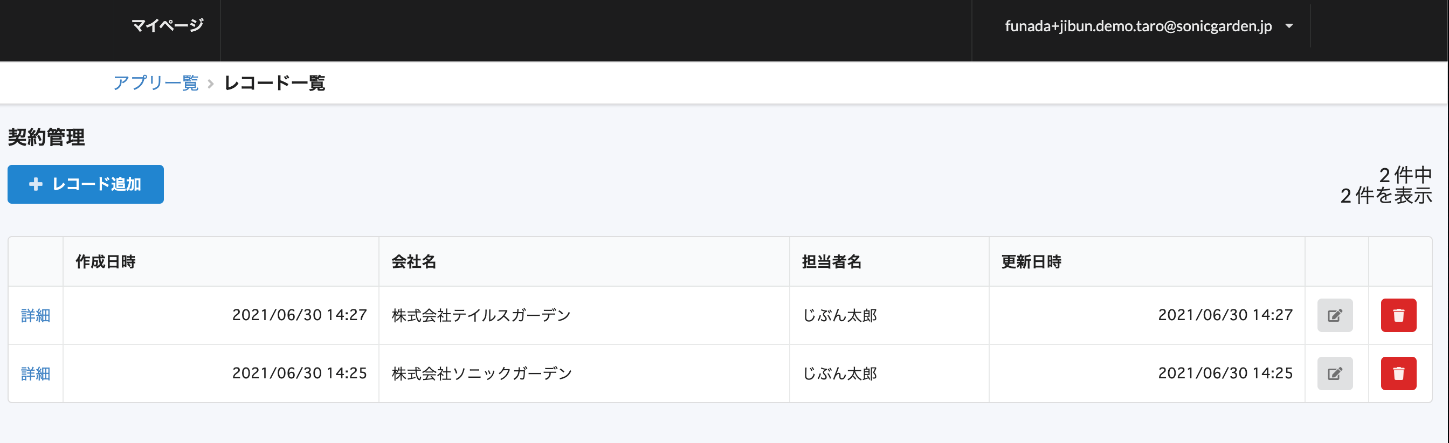This screenshot has height=443, width=1449.
Task: Open the user email account menu
Action: point(1138,26)
